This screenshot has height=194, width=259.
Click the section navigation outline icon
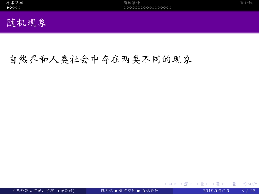[x=202, y=184]
